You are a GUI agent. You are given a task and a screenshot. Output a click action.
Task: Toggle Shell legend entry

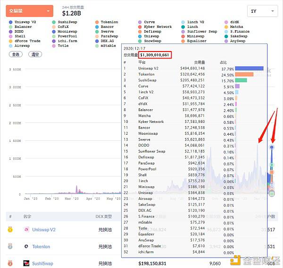pos(17,36)
